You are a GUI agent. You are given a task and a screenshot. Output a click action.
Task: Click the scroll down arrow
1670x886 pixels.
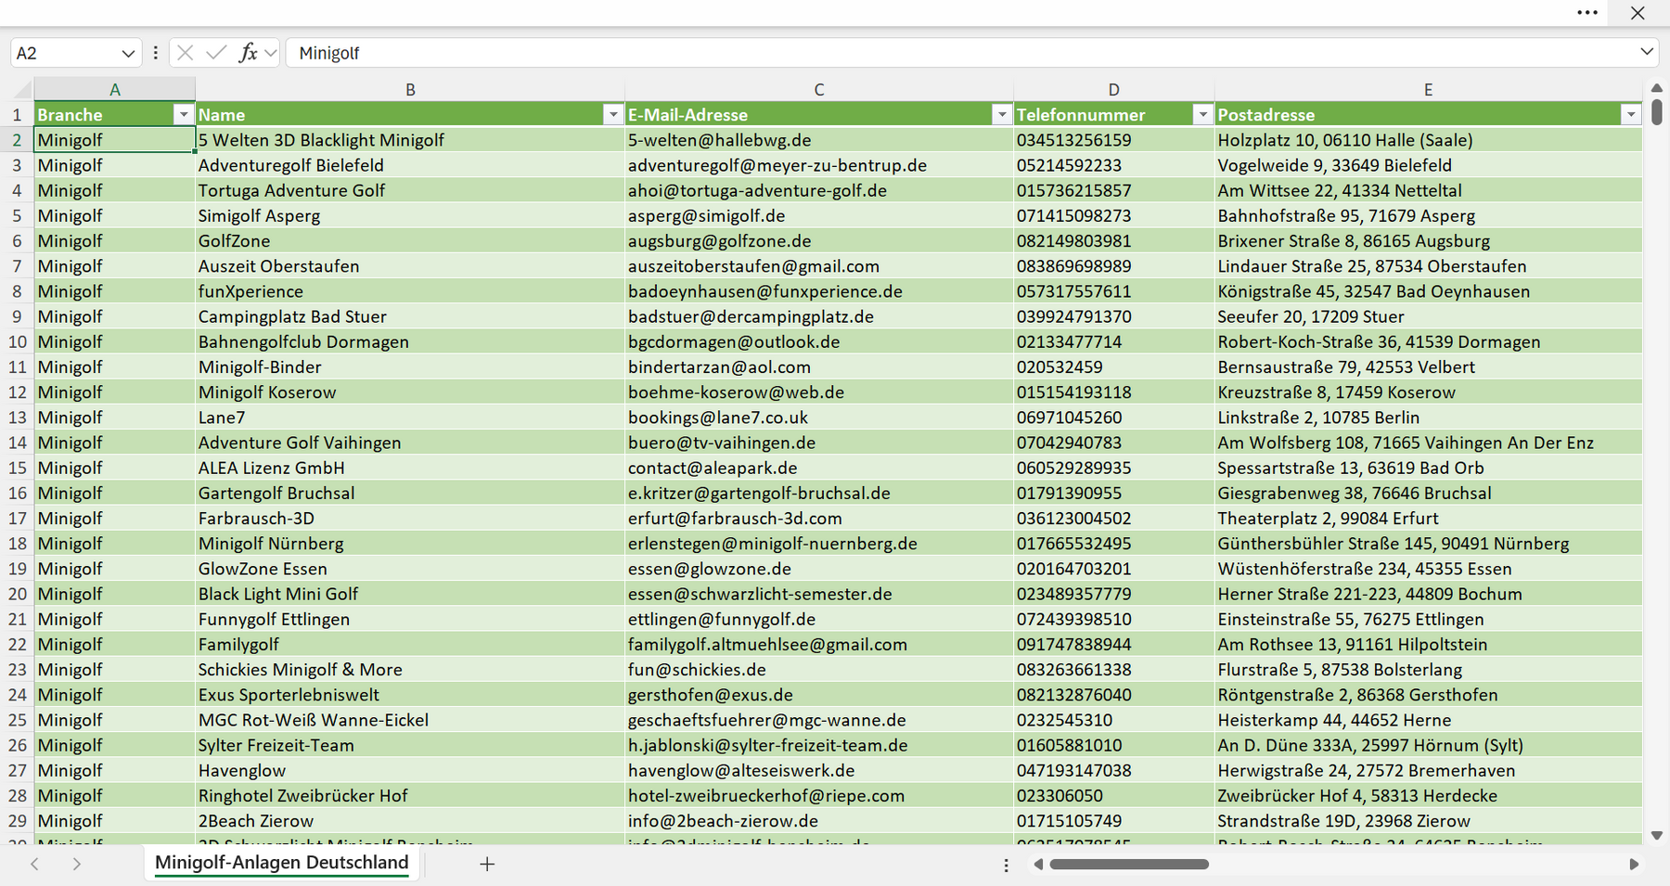(1657, 835)
